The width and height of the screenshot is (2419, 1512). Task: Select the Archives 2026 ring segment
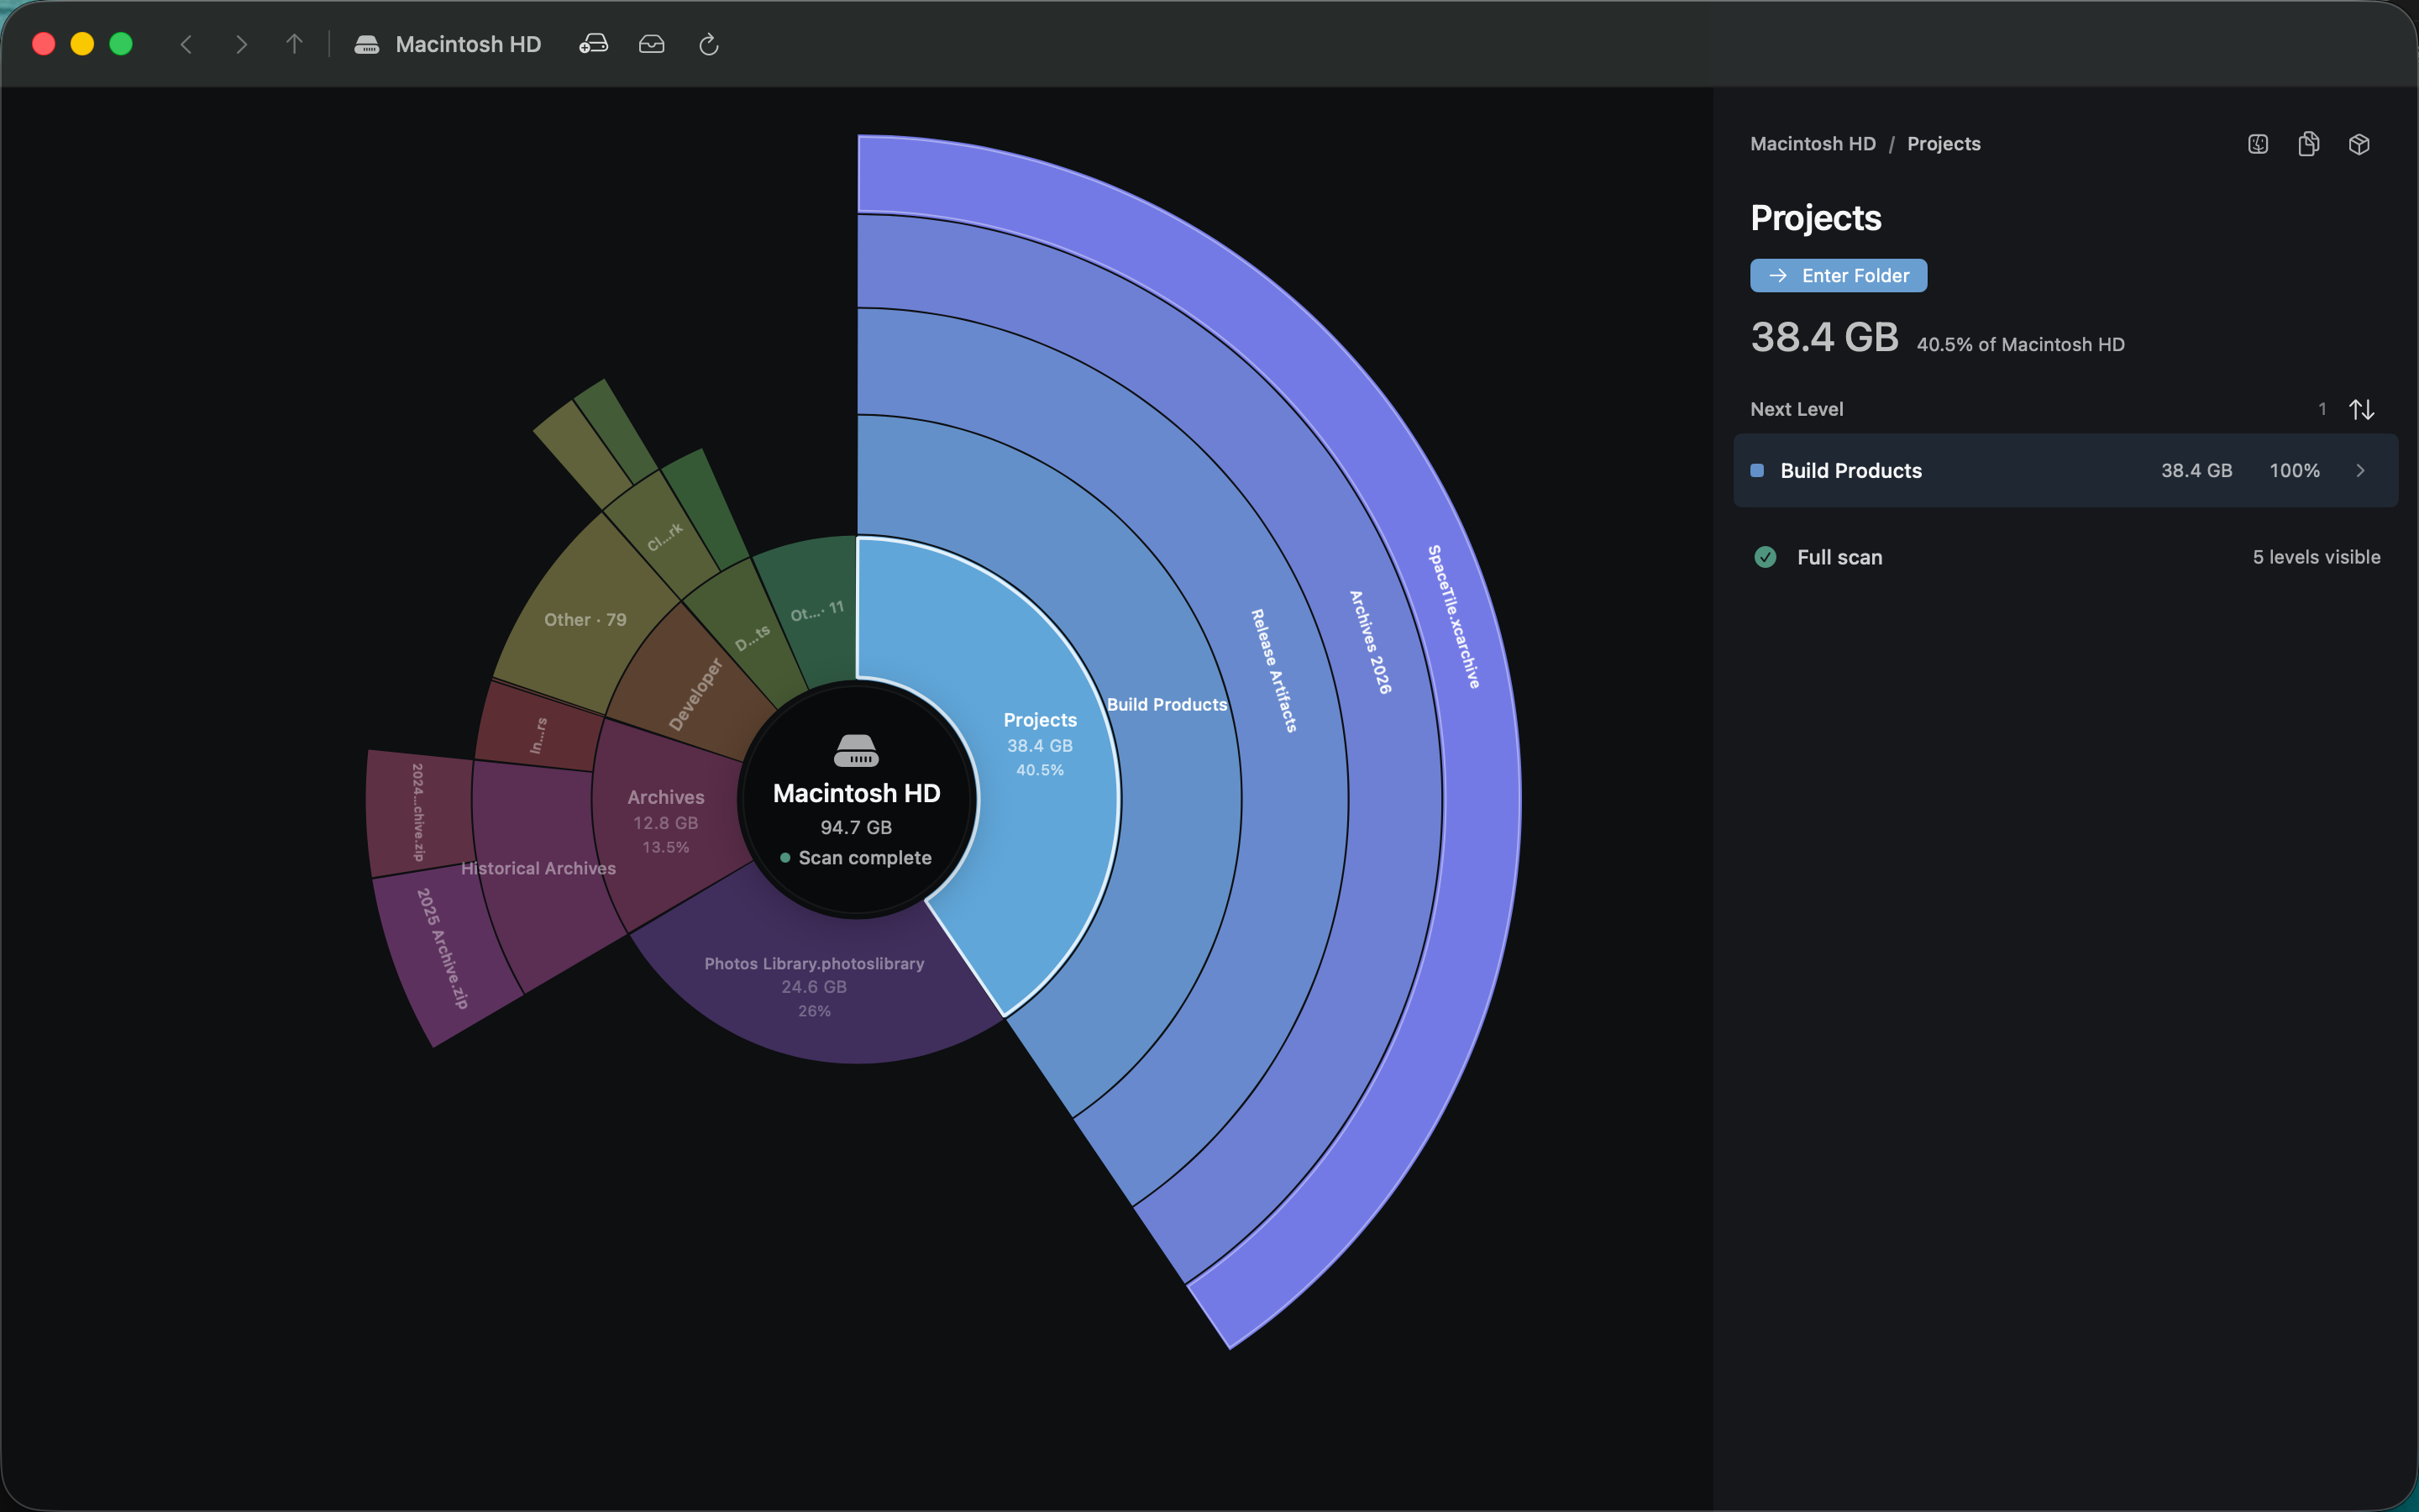1369,642
